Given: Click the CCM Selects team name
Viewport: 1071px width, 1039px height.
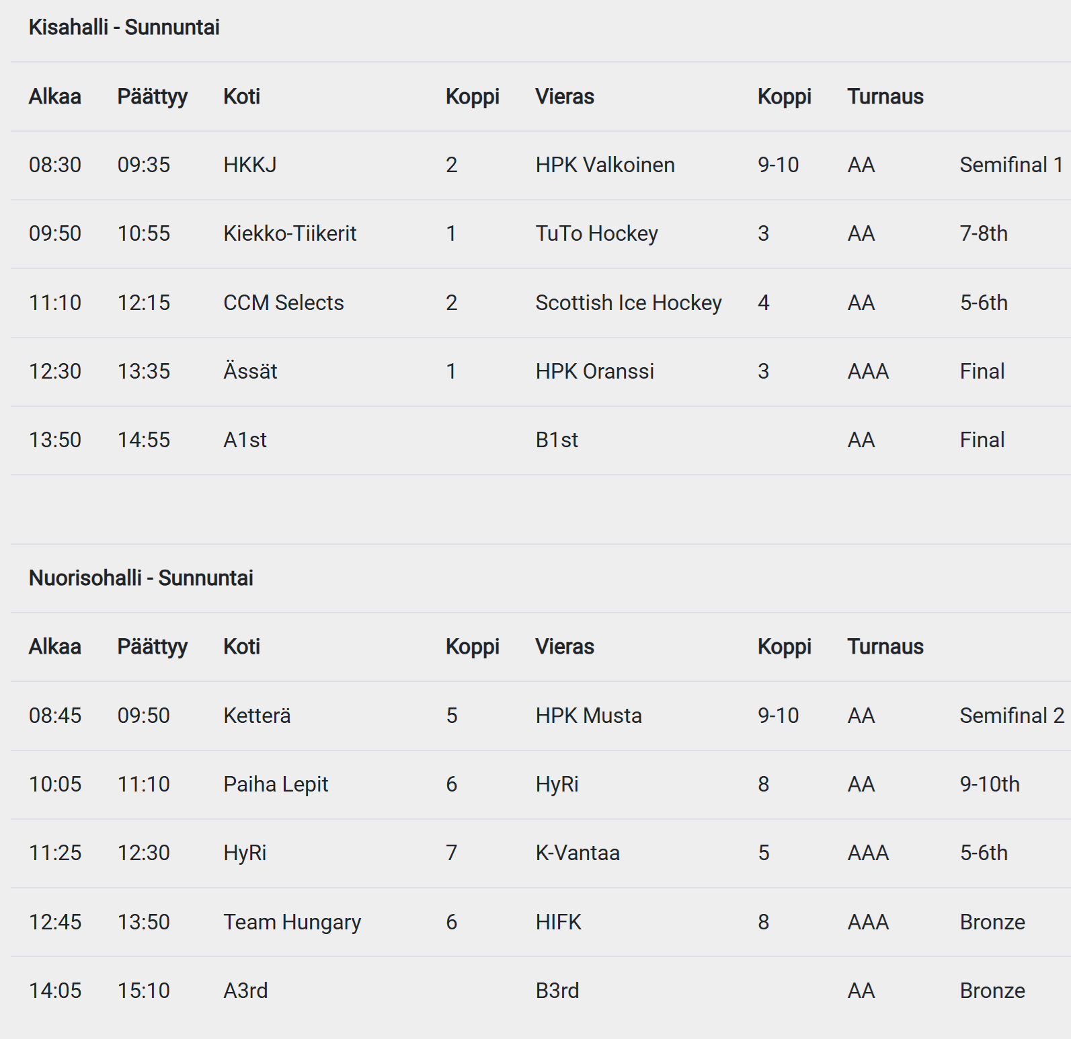Looking at the screenshot, I should point(283,303).
